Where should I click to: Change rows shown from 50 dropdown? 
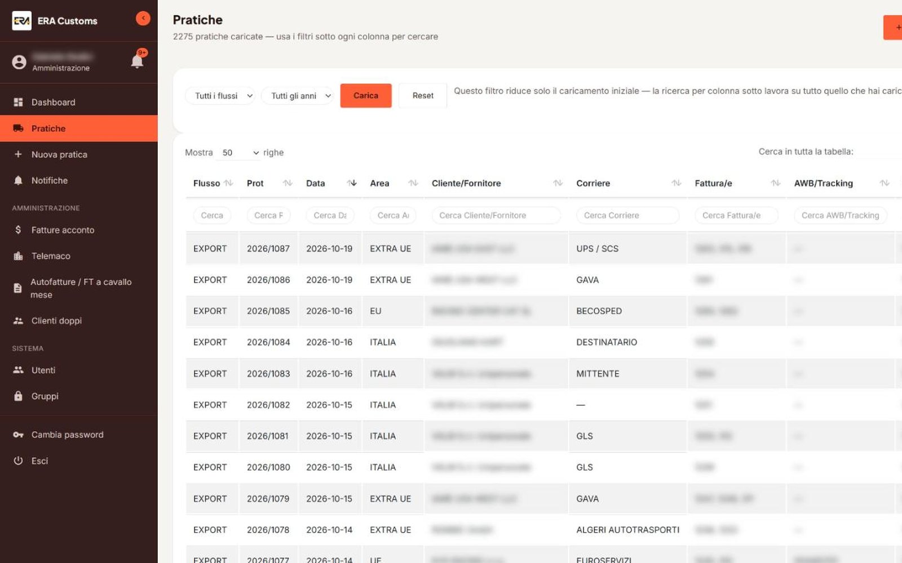(x=239, y=153)
